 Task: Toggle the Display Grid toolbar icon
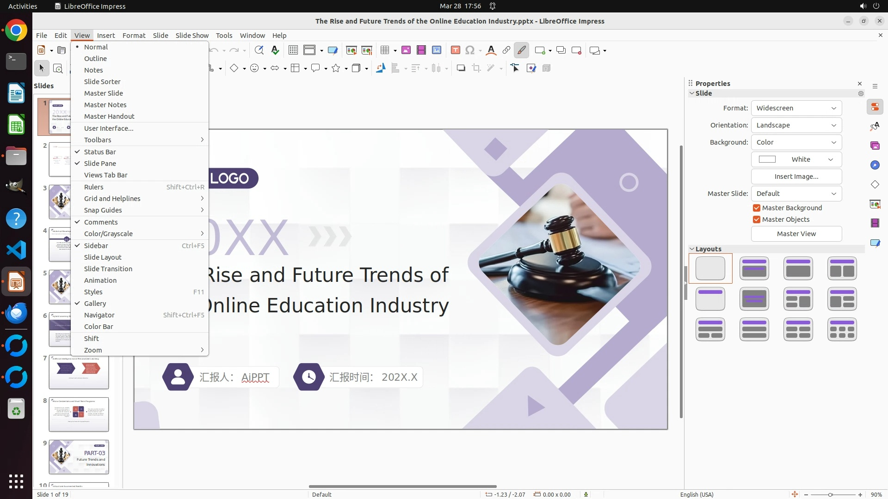293,50
